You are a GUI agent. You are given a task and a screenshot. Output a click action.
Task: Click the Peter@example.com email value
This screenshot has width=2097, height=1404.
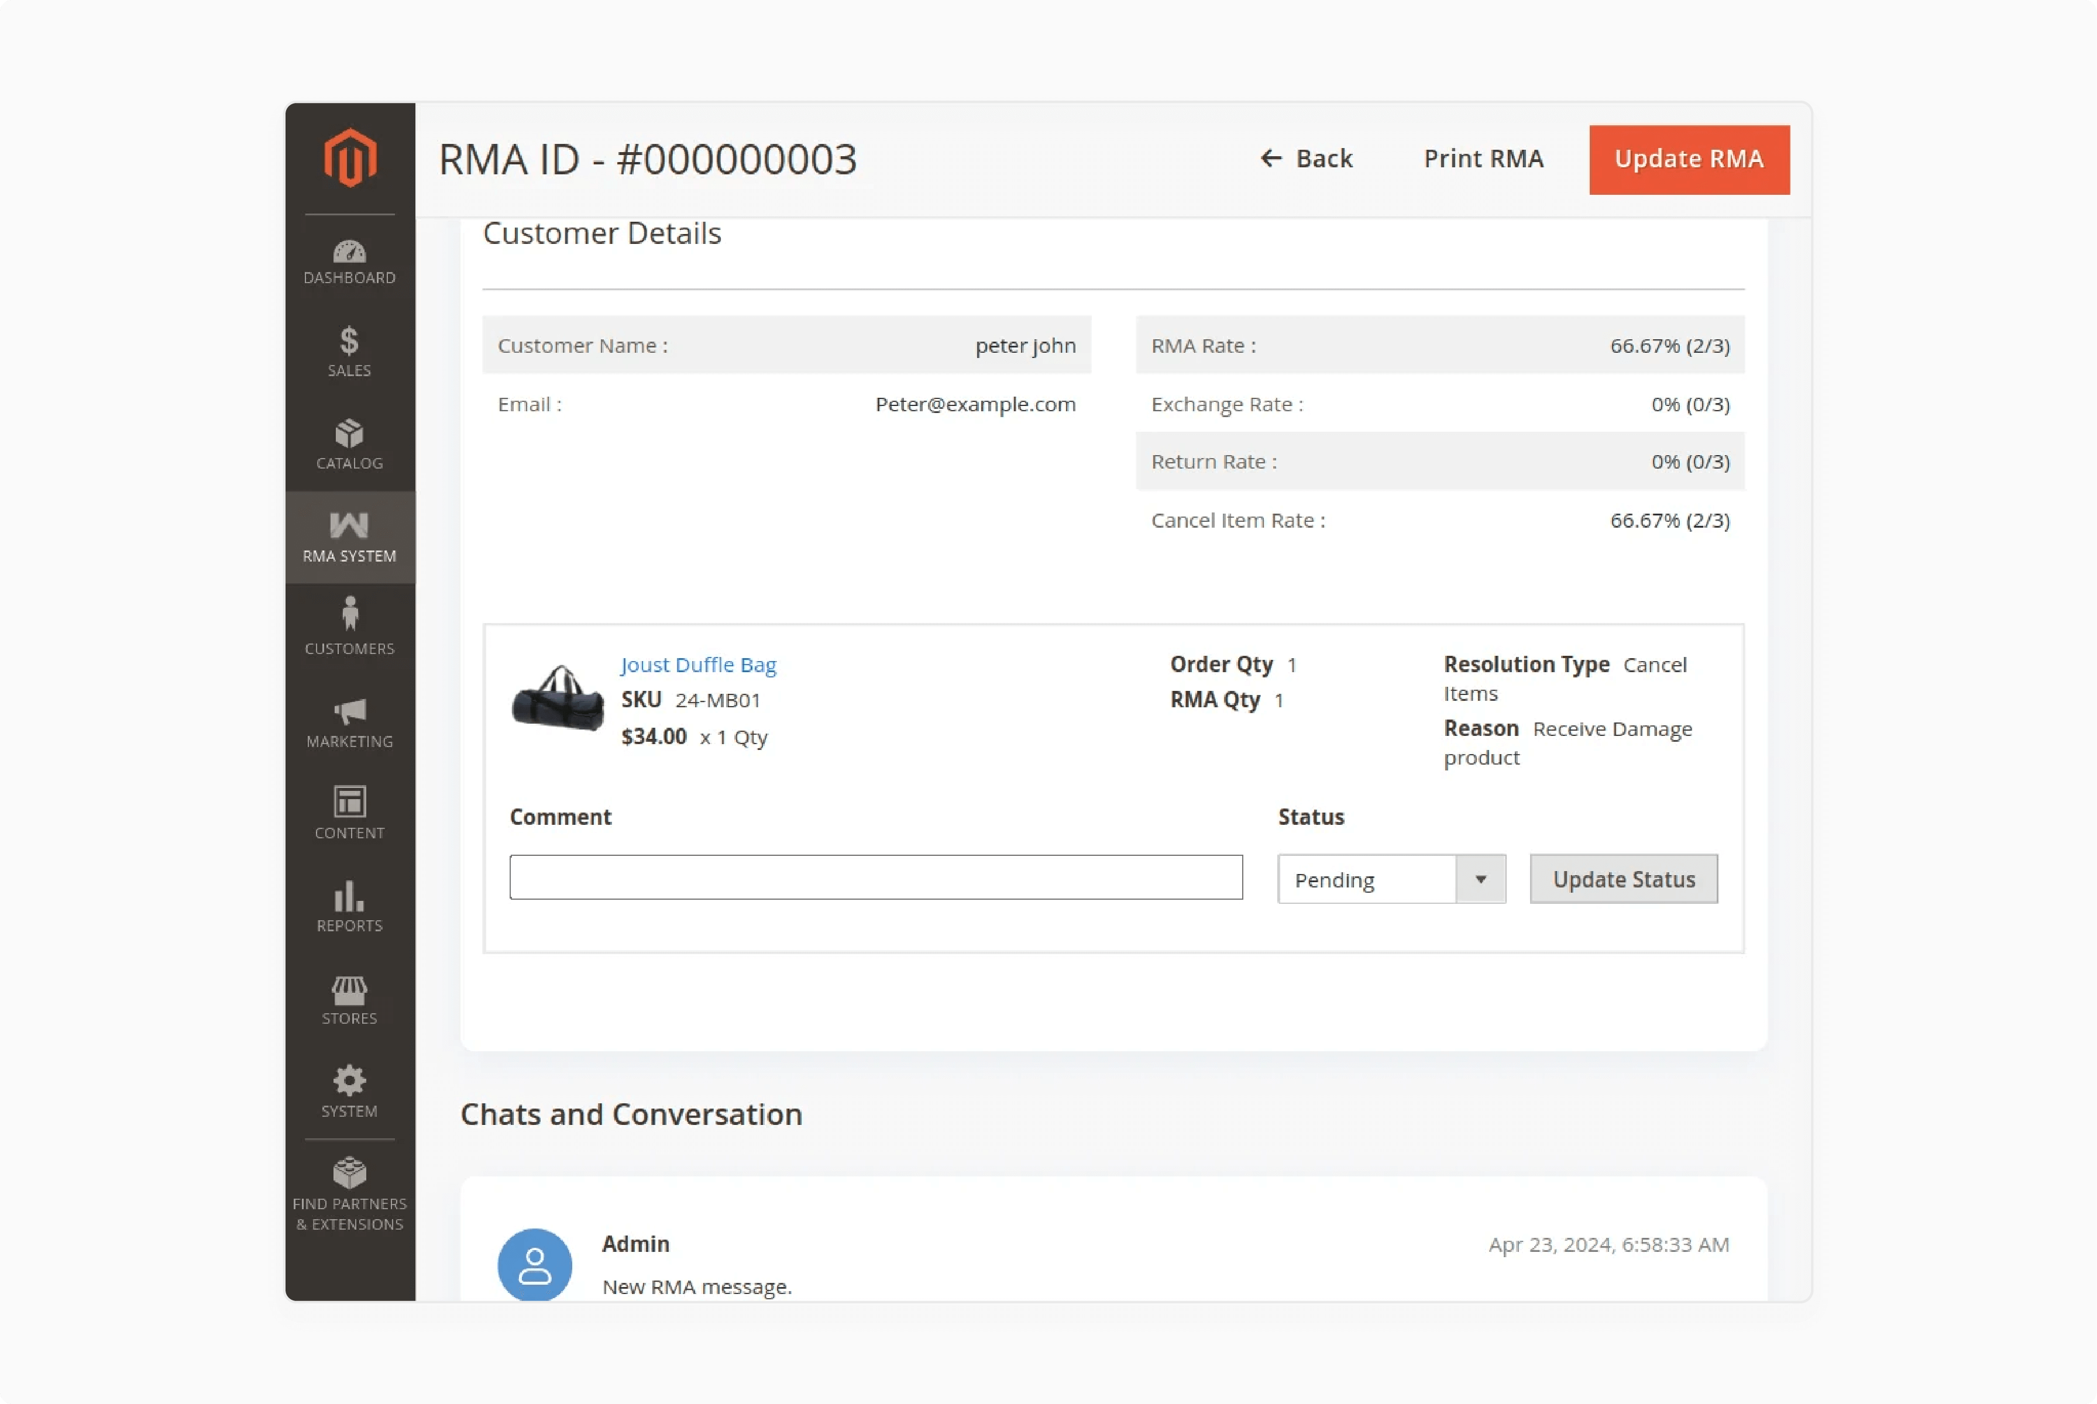coord(975,404)
